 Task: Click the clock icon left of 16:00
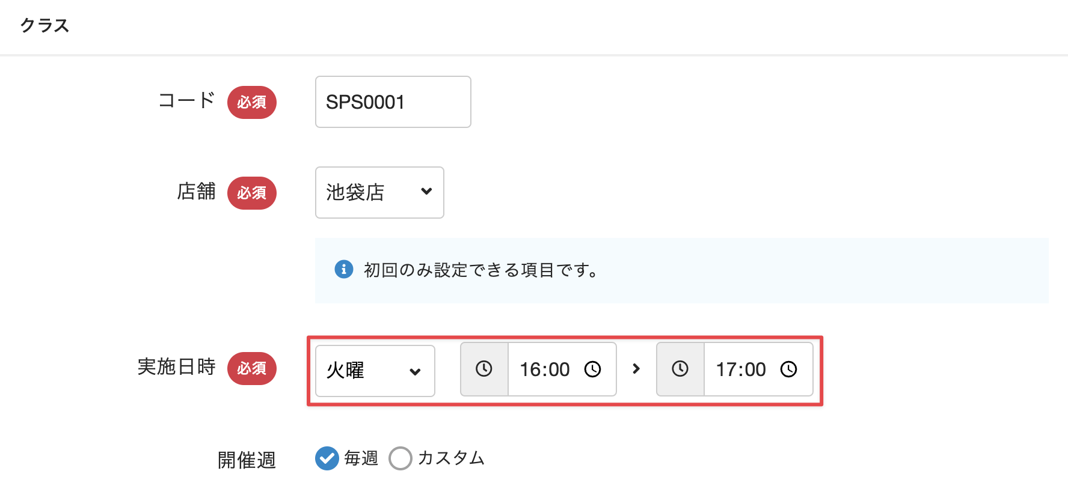pos(484,369)
